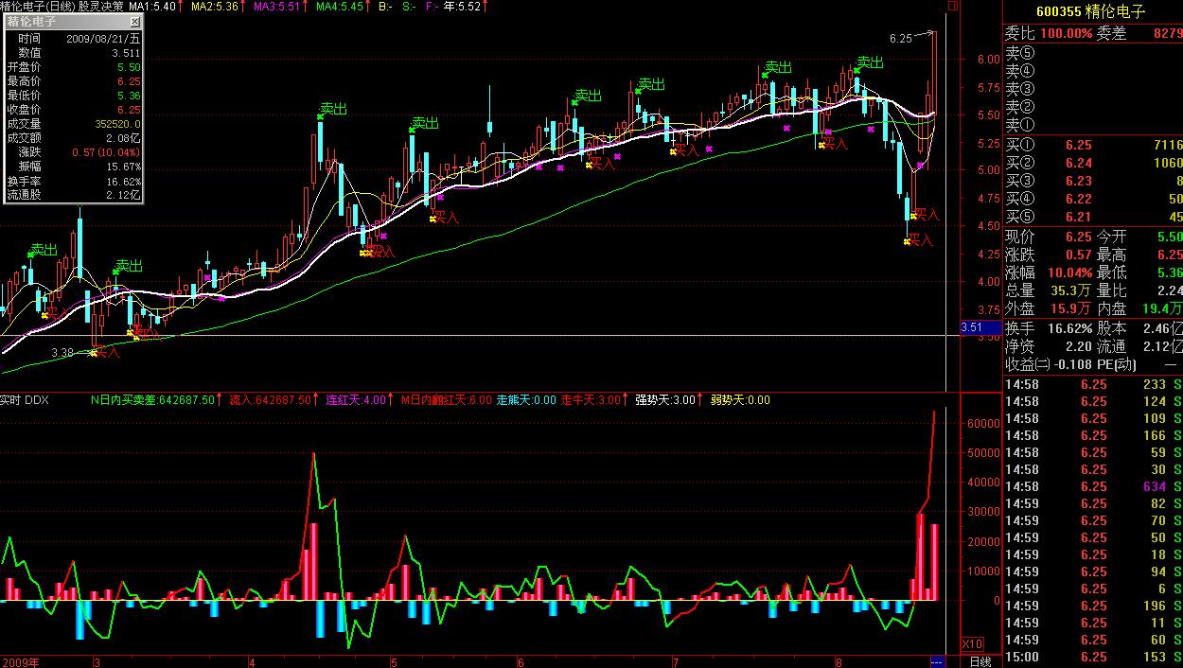Click the 走熊天:0.00 label
The height and width of the screenshot is (668, 1183).
pos(526,400)
